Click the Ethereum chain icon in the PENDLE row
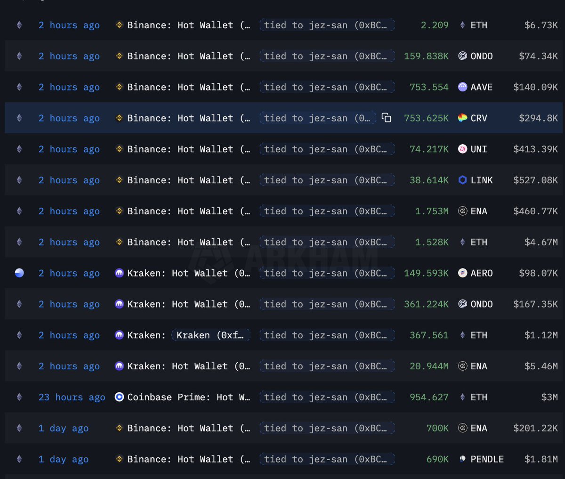Image resolution: width=565 pixels, height=479 pixels. (19, 459)
